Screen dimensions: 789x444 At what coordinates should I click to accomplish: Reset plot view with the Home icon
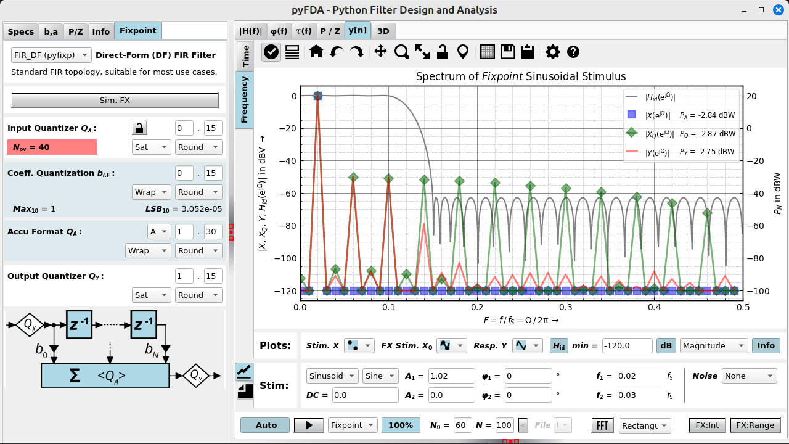[316, 52]
